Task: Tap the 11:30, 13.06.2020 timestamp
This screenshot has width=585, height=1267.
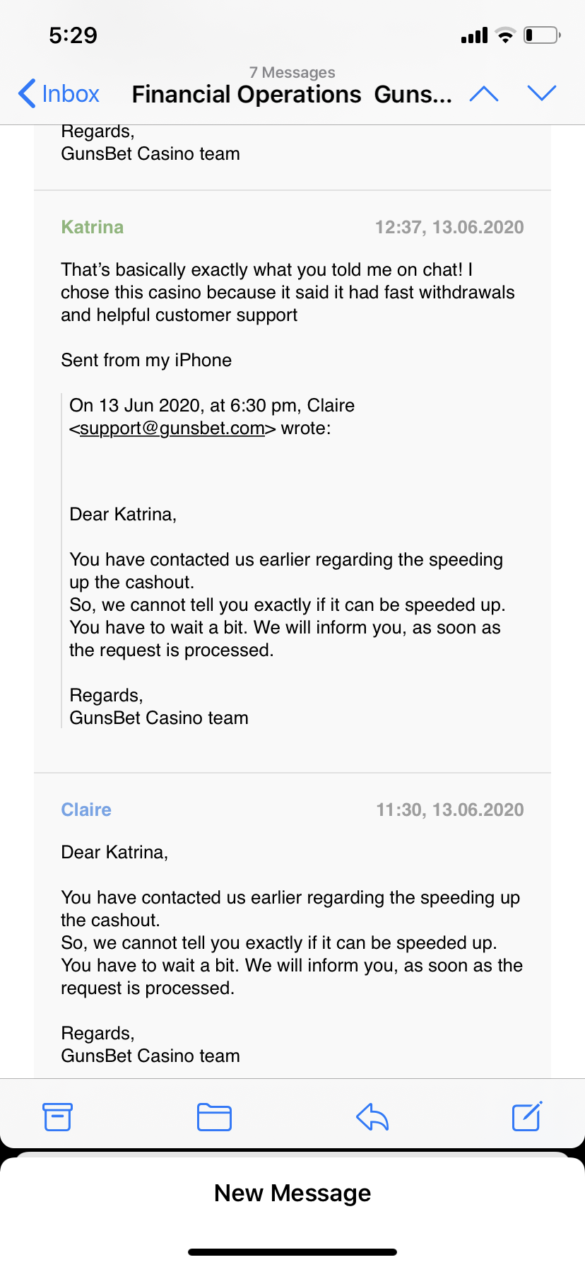Action: [x=450, y=810]
